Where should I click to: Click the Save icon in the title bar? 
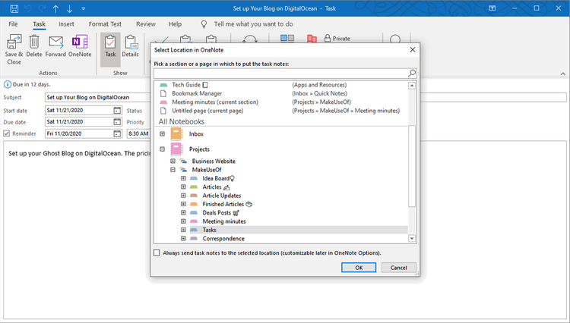(14, 8)
